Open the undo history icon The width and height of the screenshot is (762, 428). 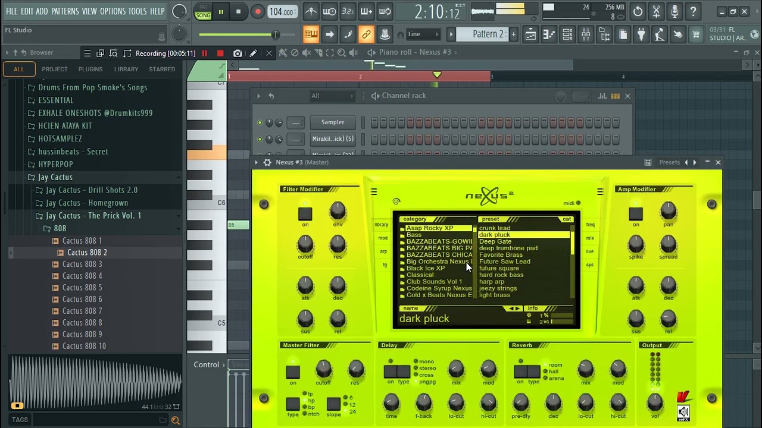[638, 11]
